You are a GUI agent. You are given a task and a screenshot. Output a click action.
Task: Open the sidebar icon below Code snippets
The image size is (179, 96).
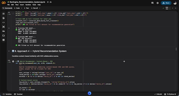pyautogui.click(x=3, y=27)
